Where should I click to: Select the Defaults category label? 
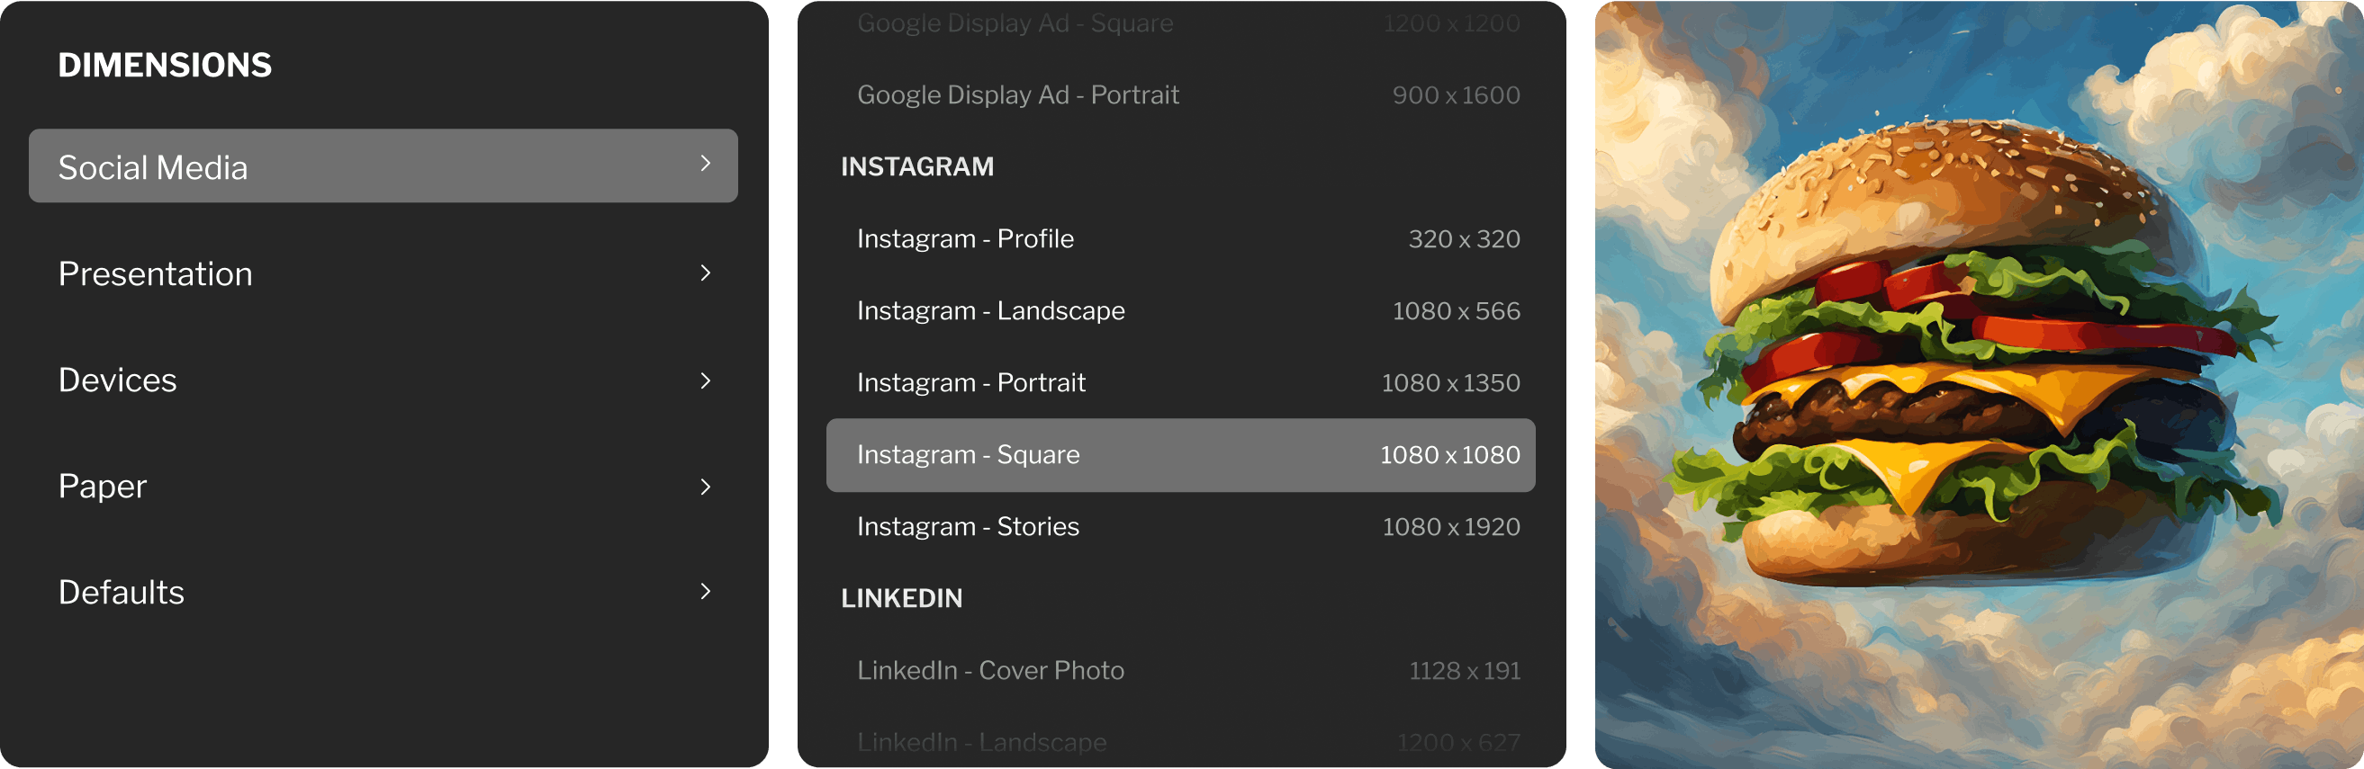tap(122, 593)
